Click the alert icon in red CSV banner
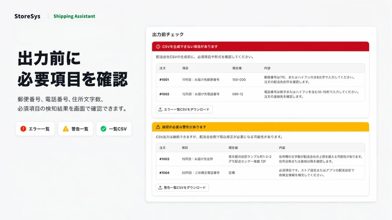The height and width of the screenshot is (220, 392). [158, 46]
